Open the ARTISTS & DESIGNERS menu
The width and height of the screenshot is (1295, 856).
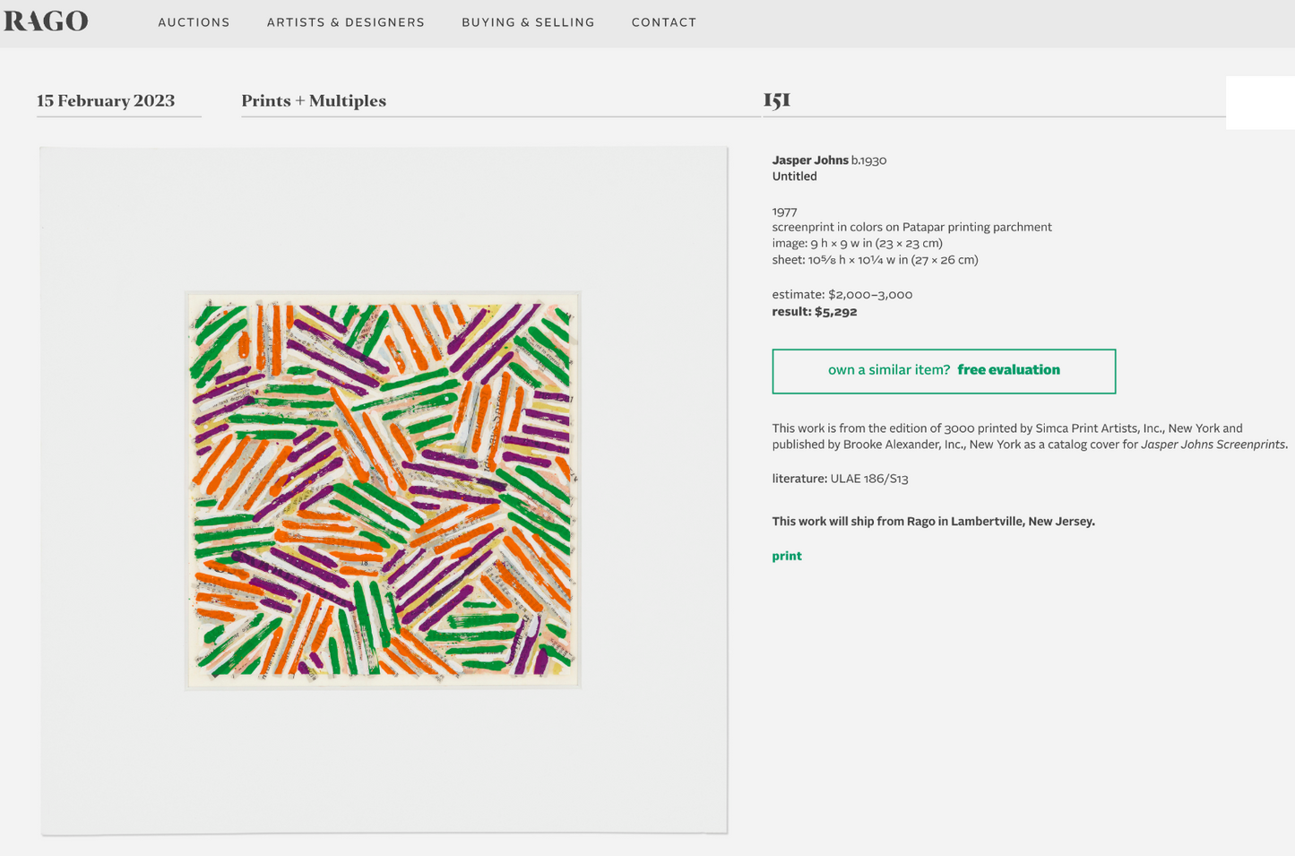click(345, 22)
